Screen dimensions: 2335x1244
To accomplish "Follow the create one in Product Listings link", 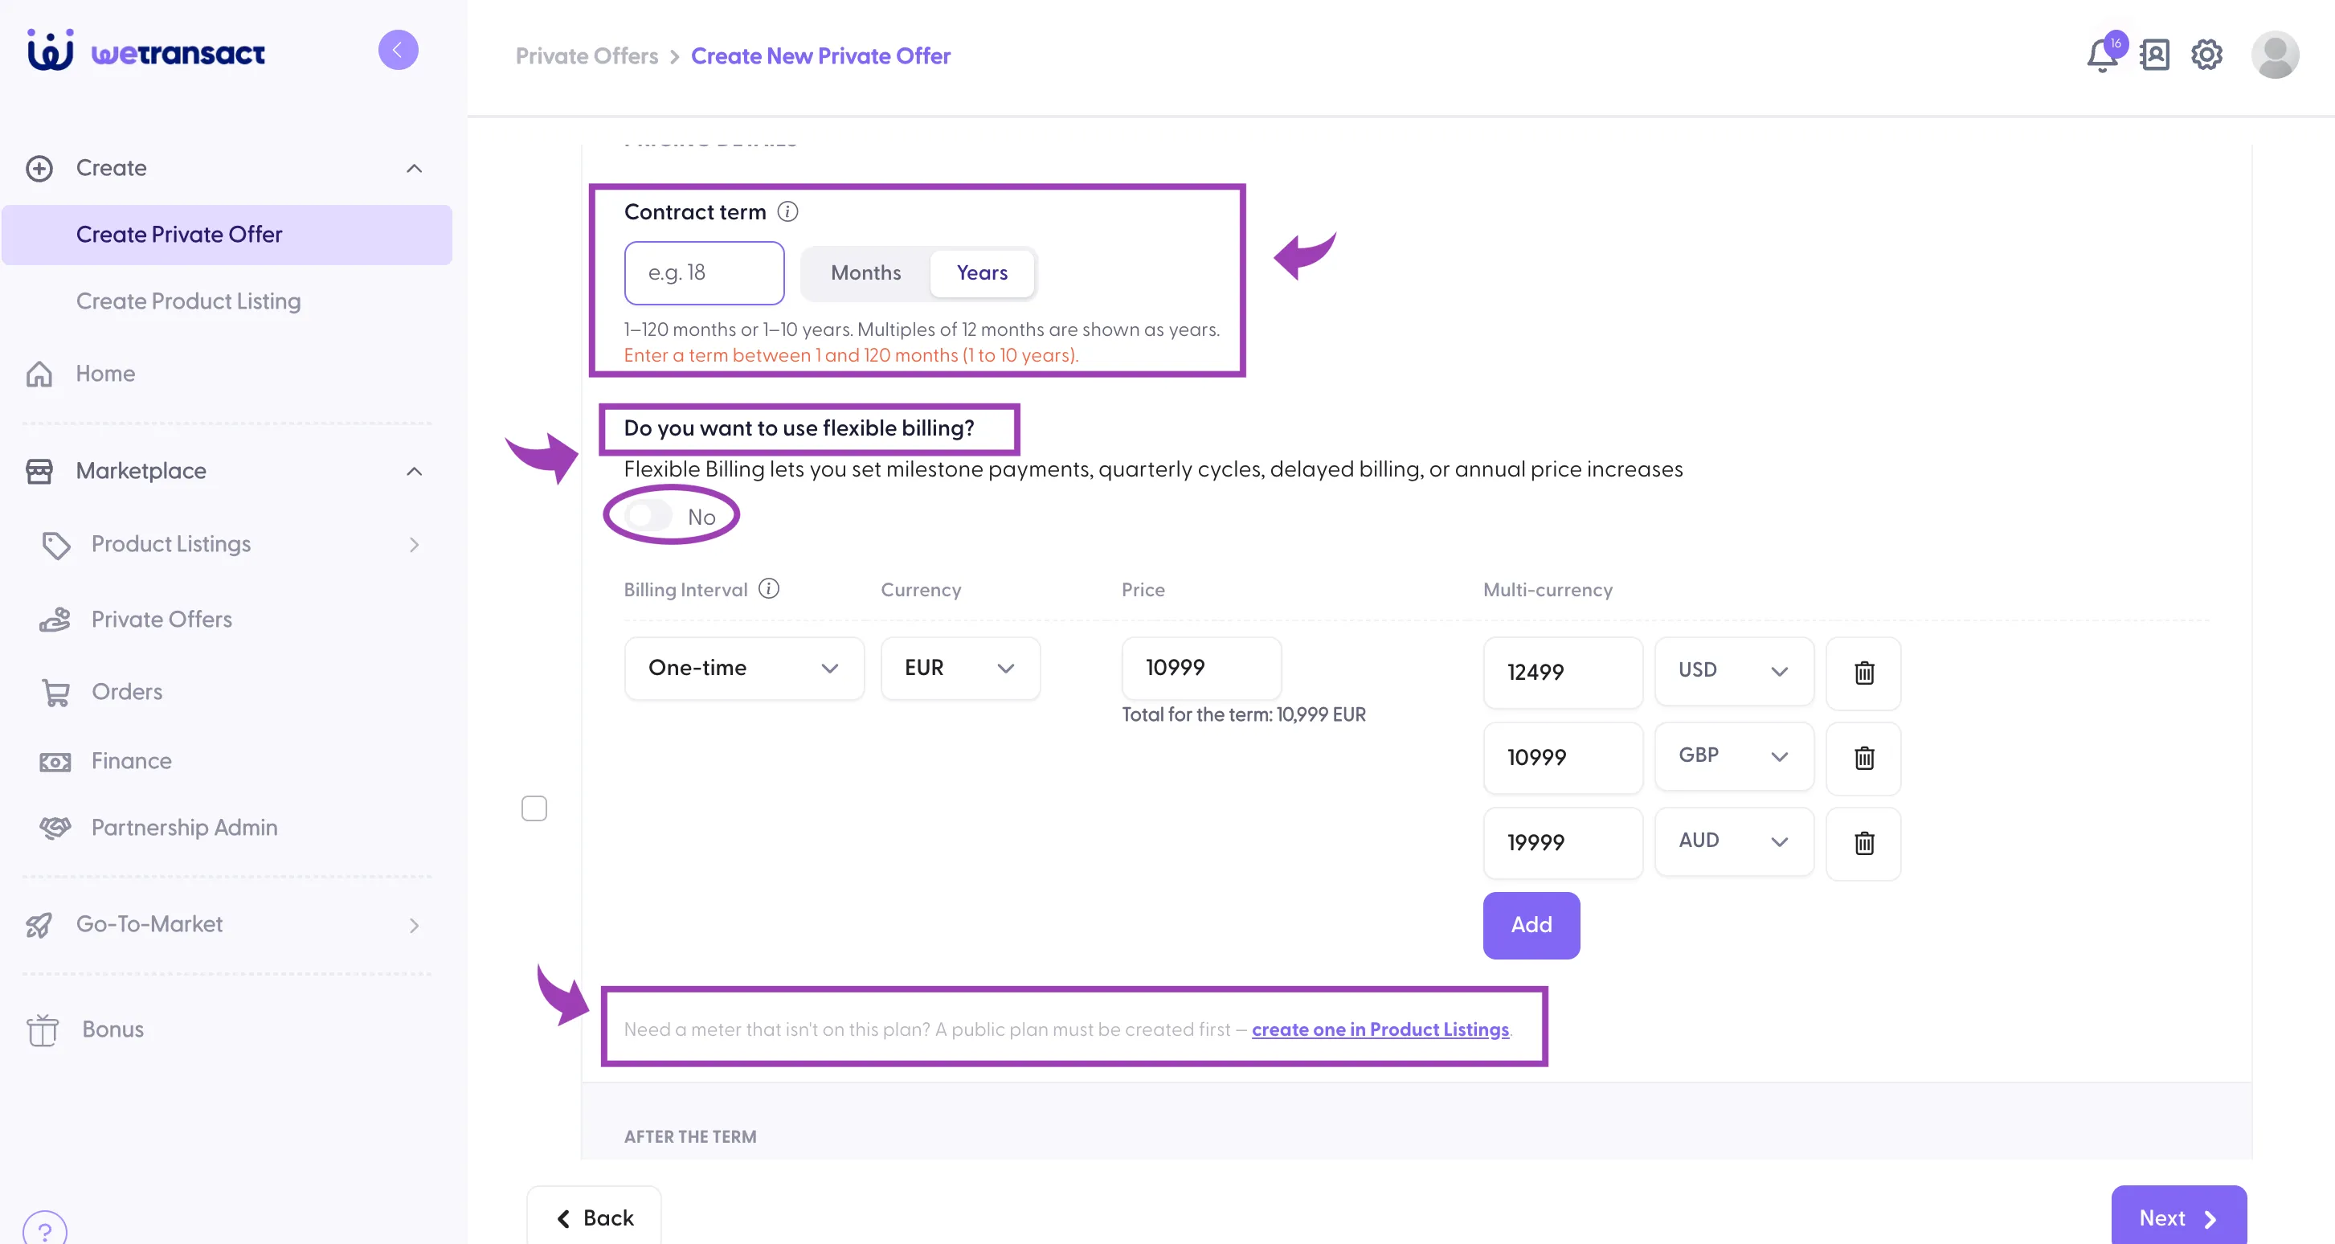I will pos(1380,1029).
